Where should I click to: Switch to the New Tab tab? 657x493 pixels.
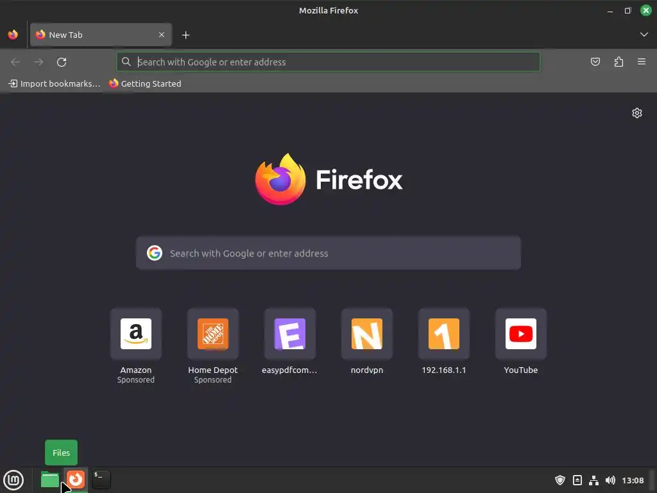coord(101,35)
